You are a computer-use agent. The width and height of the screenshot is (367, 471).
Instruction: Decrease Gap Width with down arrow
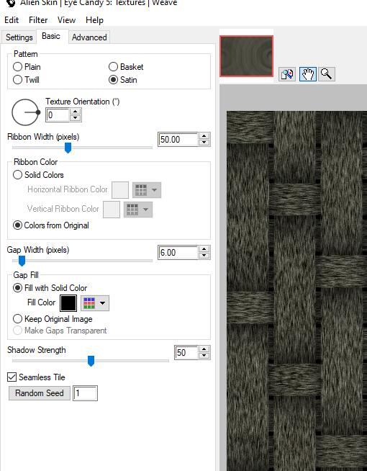[204, 256]
